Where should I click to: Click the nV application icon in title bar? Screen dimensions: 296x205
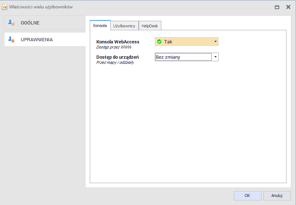click(5, 7)
